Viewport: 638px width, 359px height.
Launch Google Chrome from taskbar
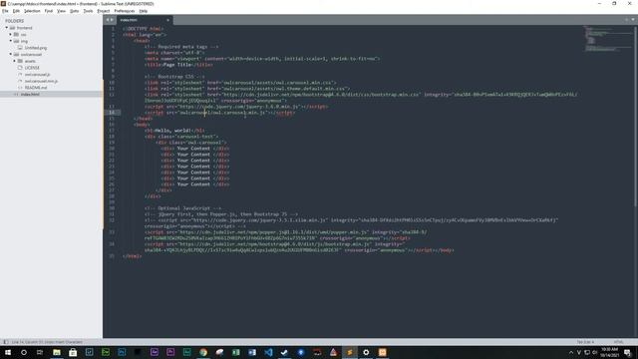coord(203,352)
